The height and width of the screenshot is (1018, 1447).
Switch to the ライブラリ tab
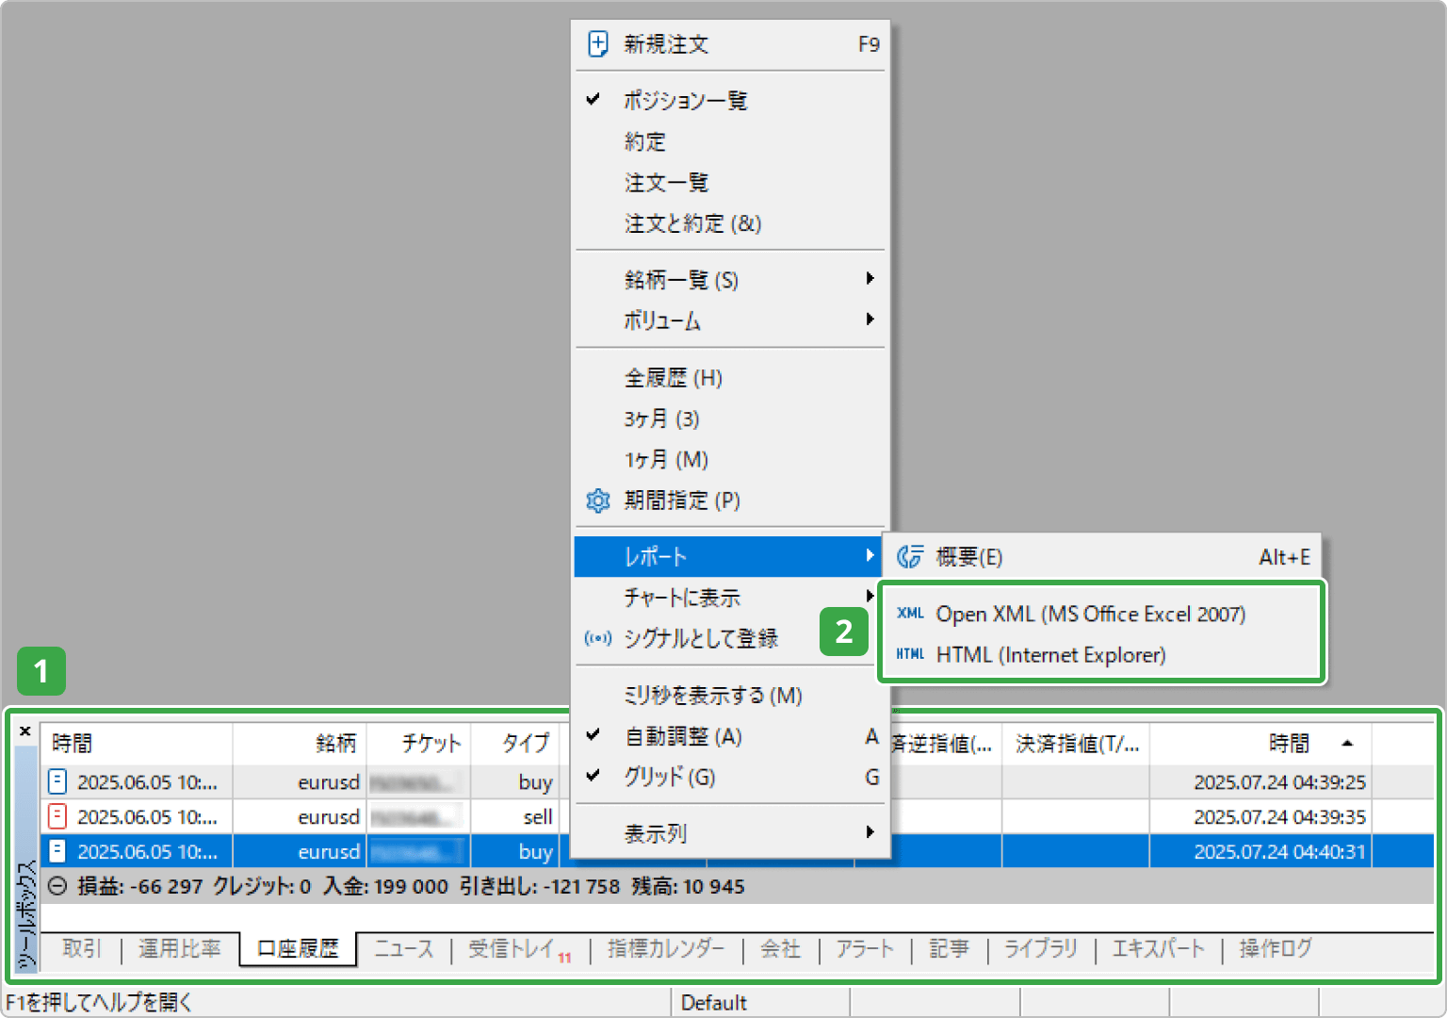click(1041, 949)
